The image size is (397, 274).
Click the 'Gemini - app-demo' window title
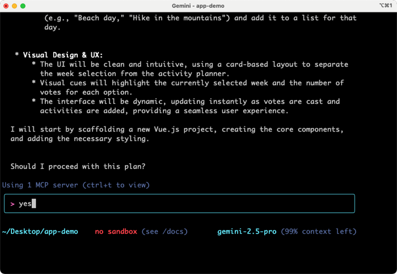click(198, 5)
